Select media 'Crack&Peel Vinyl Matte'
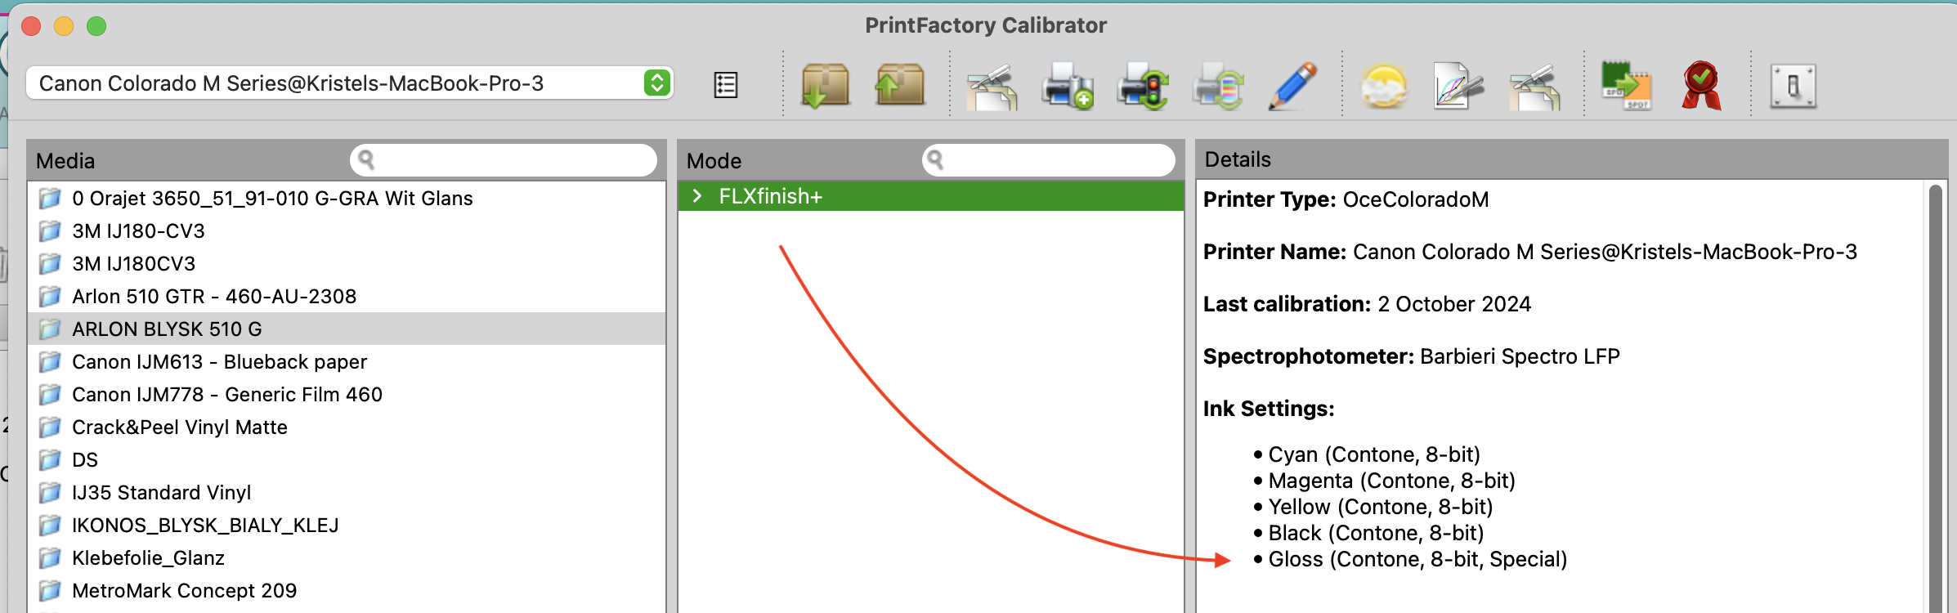The width and height of the screenshot is (1957, 613). 347,427
